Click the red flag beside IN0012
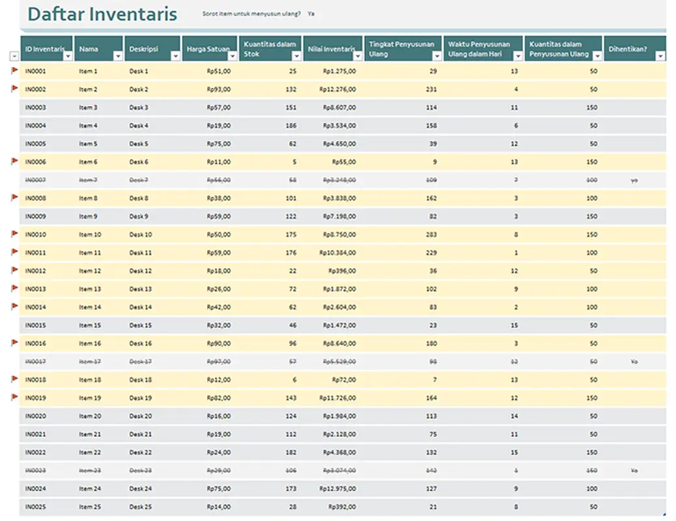 coord(14,270)
